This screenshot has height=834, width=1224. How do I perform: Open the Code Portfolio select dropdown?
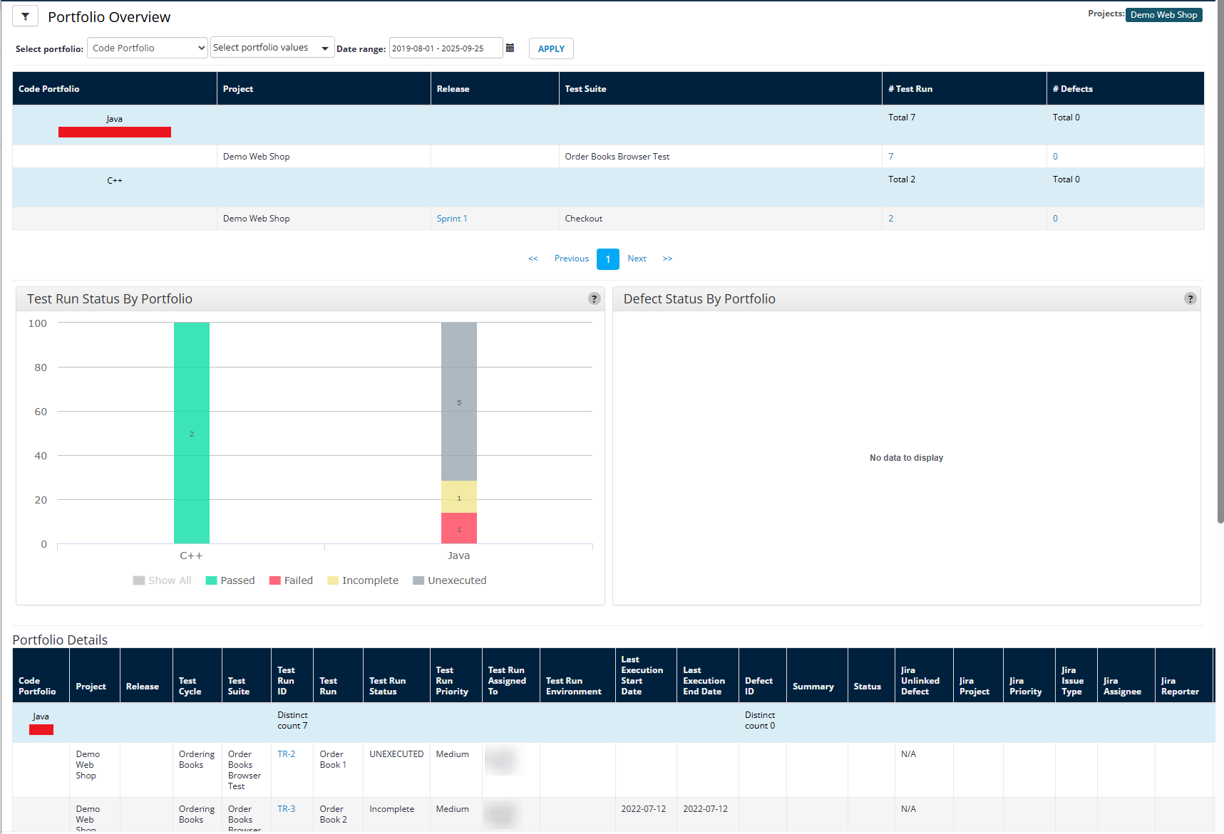(147, 48)
